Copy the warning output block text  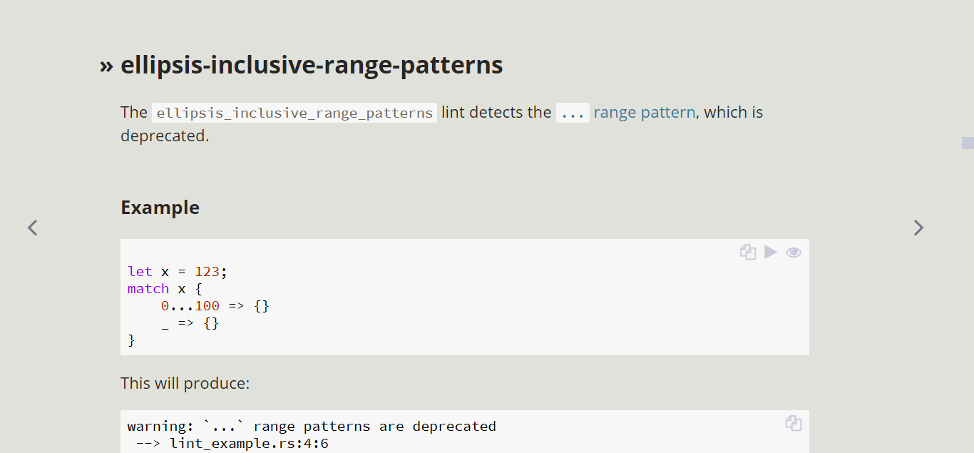tap(794, 423)
